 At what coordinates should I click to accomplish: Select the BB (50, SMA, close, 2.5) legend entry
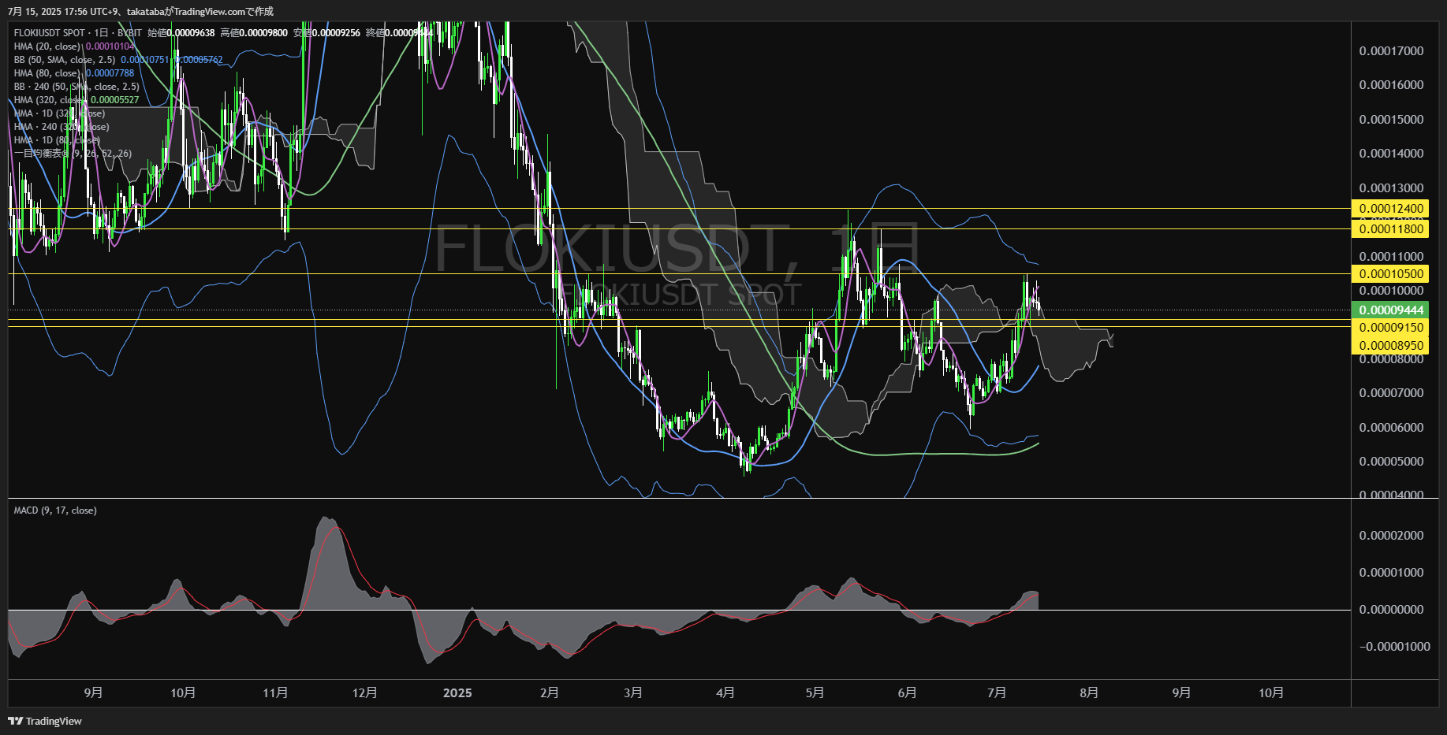[x=65, y=60]
